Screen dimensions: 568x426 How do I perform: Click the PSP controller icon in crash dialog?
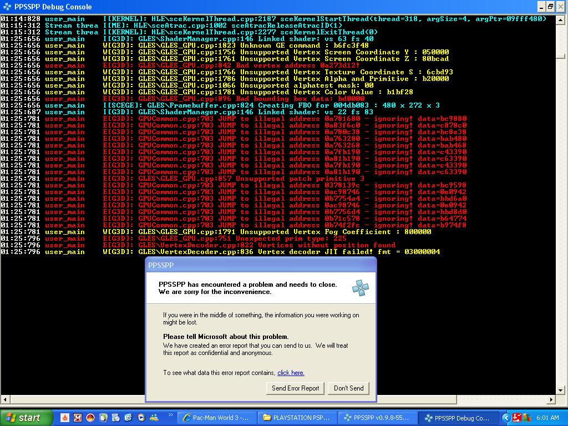pos(360,287)
